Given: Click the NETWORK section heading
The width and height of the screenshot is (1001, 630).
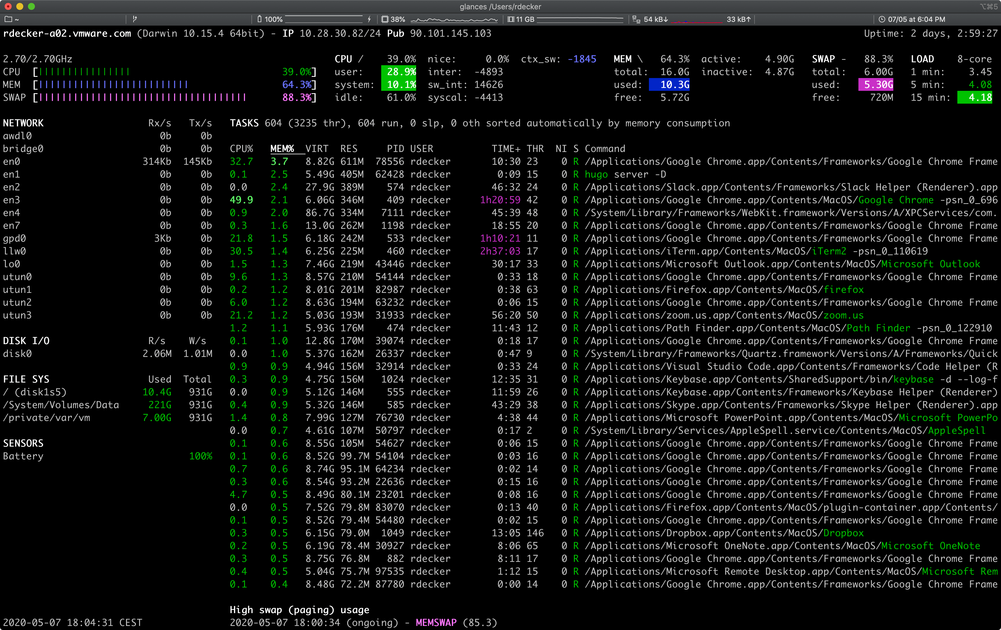Looking at the screenshot, I should [x=23, y=123].
